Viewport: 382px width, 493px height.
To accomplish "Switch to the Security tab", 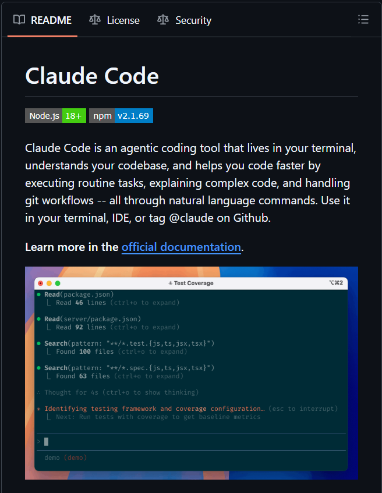I will point(184,20).
